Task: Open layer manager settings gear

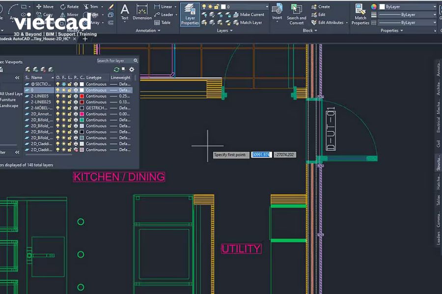Action: point(132,69)
